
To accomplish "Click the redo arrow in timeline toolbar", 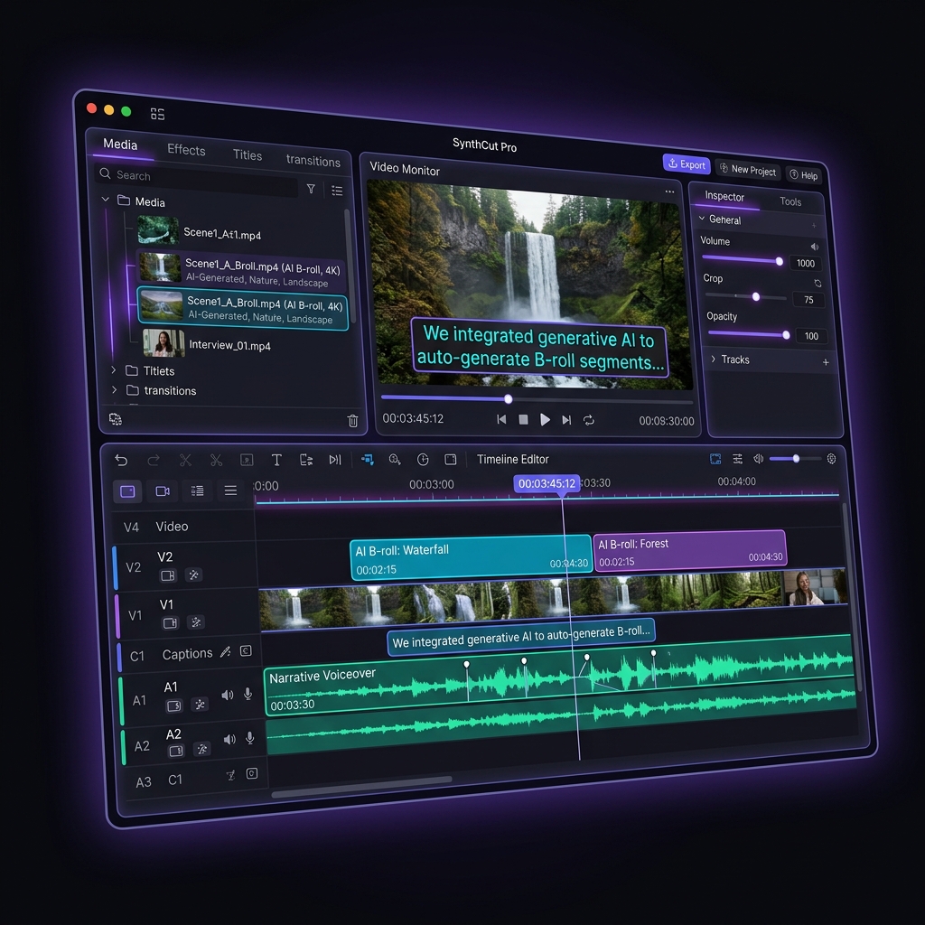I will tap(154, 460).
